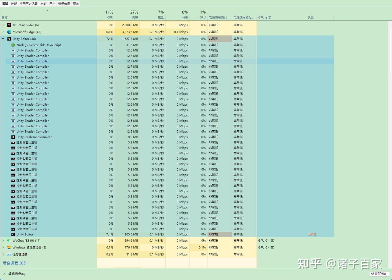Expand the Microsoft Edge (43) group
This screenshot has height=280, width=392.
pos(3,32)
